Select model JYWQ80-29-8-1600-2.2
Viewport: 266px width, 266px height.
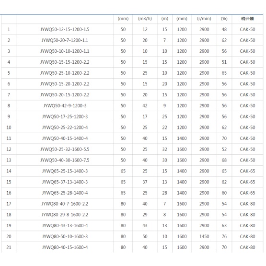click(x=65, y=215)
